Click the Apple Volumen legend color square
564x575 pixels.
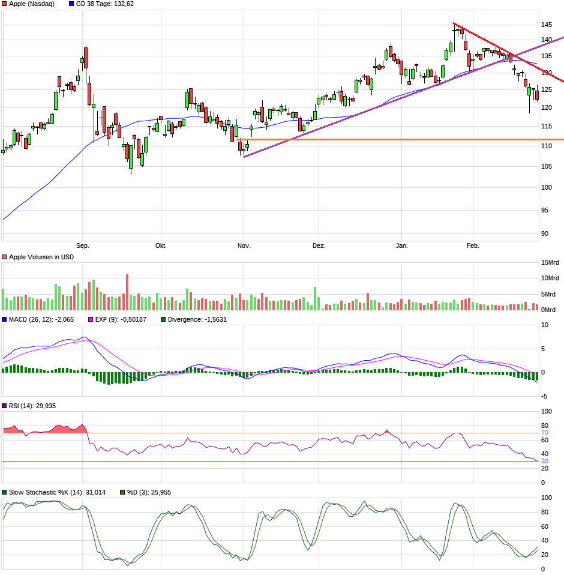(4, 257)
